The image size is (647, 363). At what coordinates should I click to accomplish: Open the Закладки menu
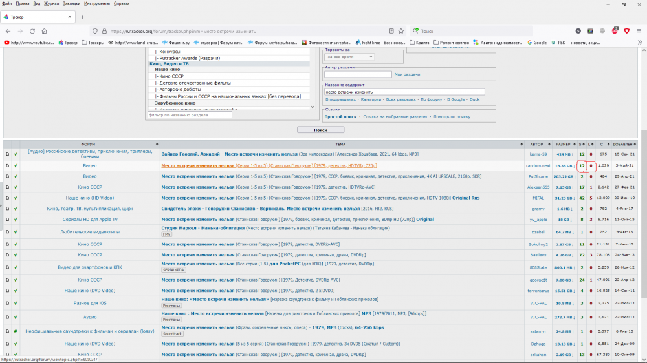(x=71, y=3)
